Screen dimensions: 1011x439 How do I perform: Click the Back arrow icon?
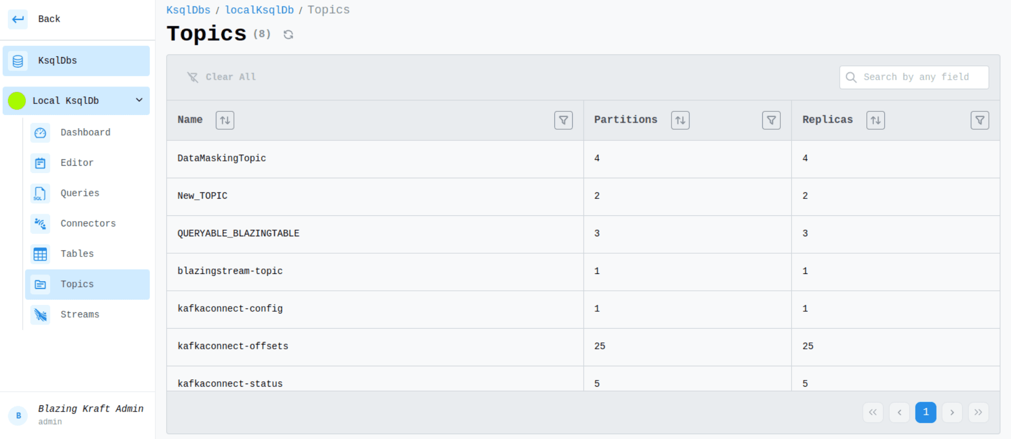point(18,19)
